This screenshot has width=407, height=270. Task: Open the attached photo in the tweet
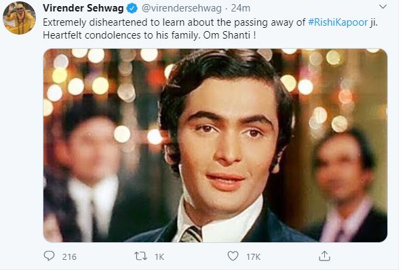click(215, 145)
